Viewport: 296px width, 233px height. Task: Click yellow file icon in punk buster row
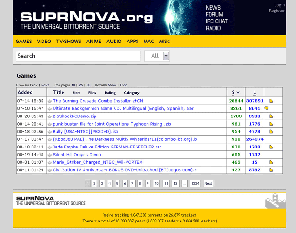tap(271, 124)
